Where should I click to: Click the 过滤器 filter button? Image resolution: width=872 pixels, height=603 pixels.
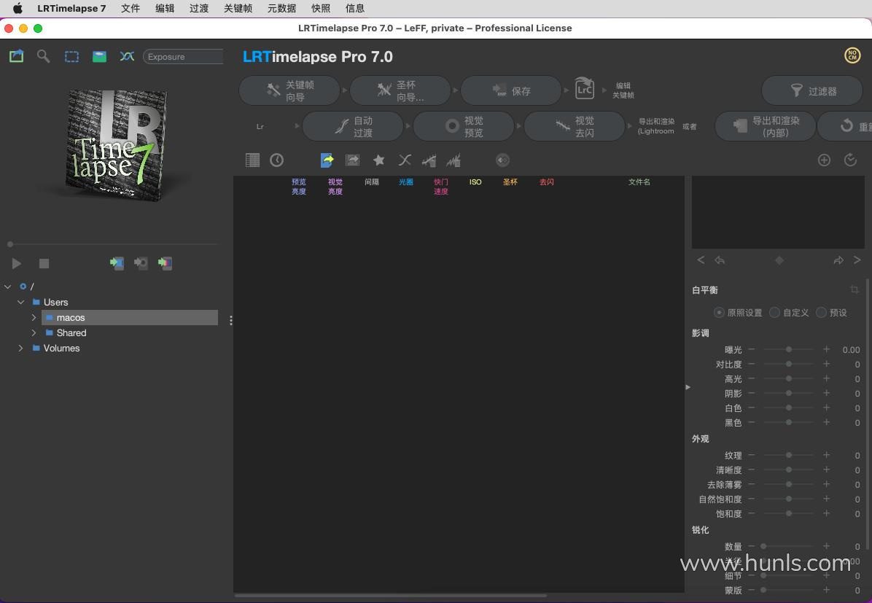pyautogui.click(x=812, y=90)
